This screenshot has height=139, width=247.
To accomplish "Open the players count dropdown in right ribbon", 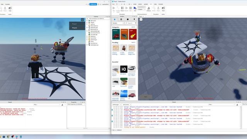I will pos(141,9).
